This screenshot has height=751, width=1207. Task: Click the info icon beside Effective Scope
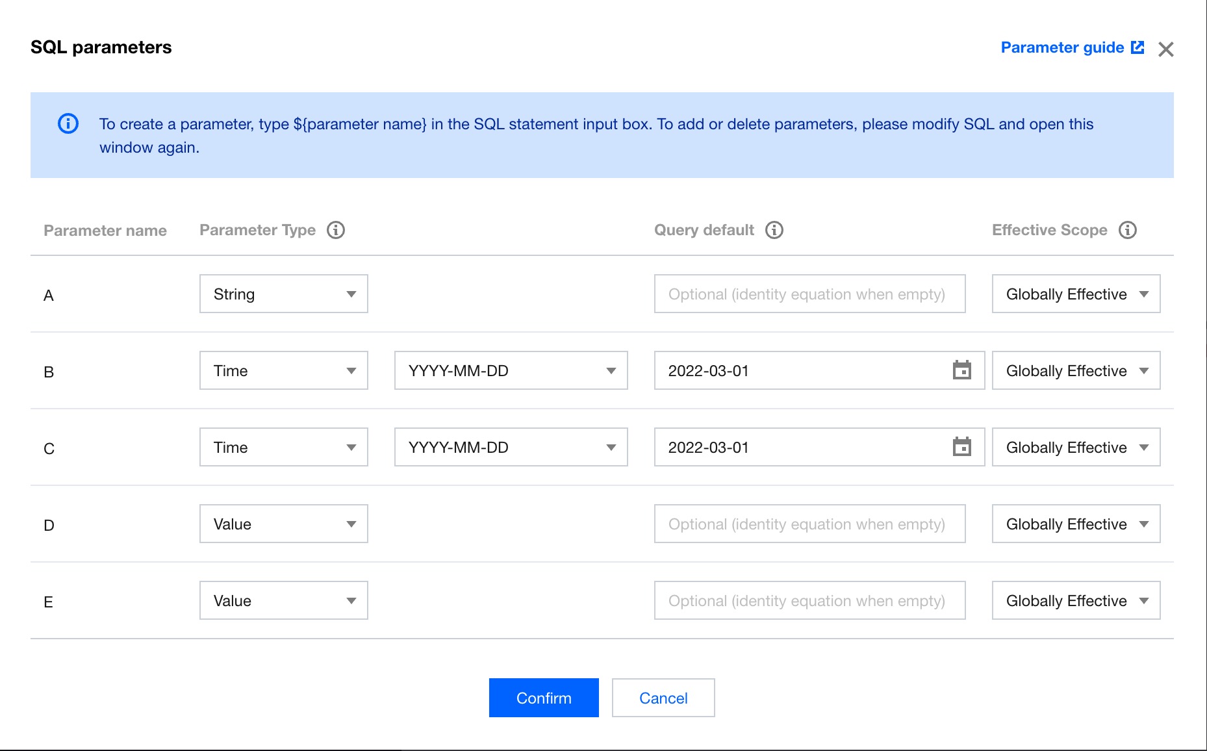1128,230
